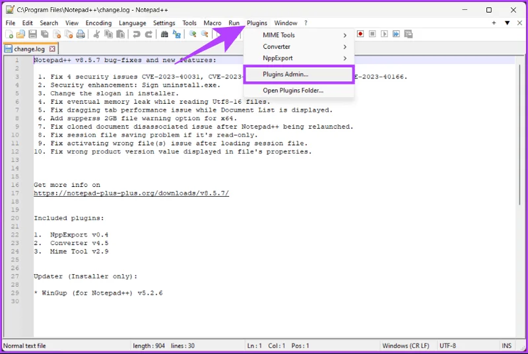Expand the MIME Tools submenu
Screen dimensions: 528x354
pos(299,35)
